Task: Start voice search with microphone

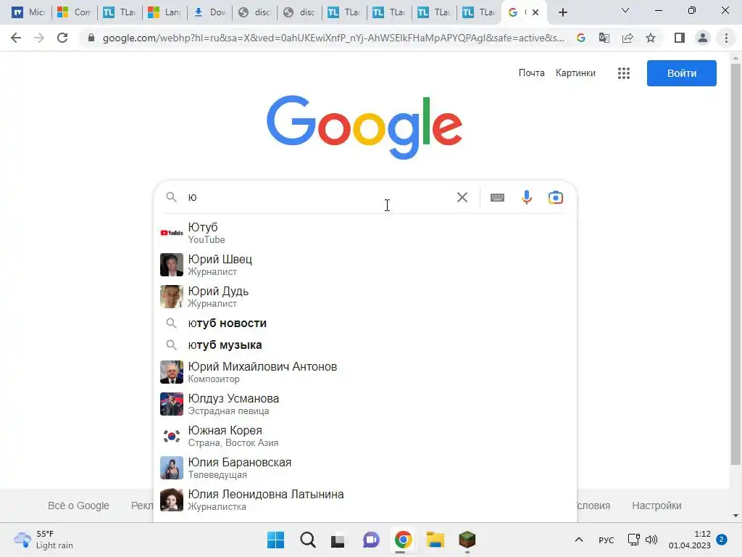Action: [x=527, y=197]
